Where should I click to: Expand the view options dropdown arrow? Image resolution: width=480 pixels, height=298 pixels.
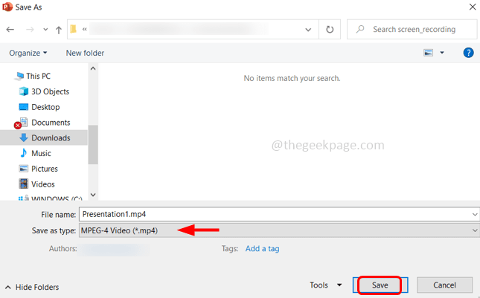442,53
